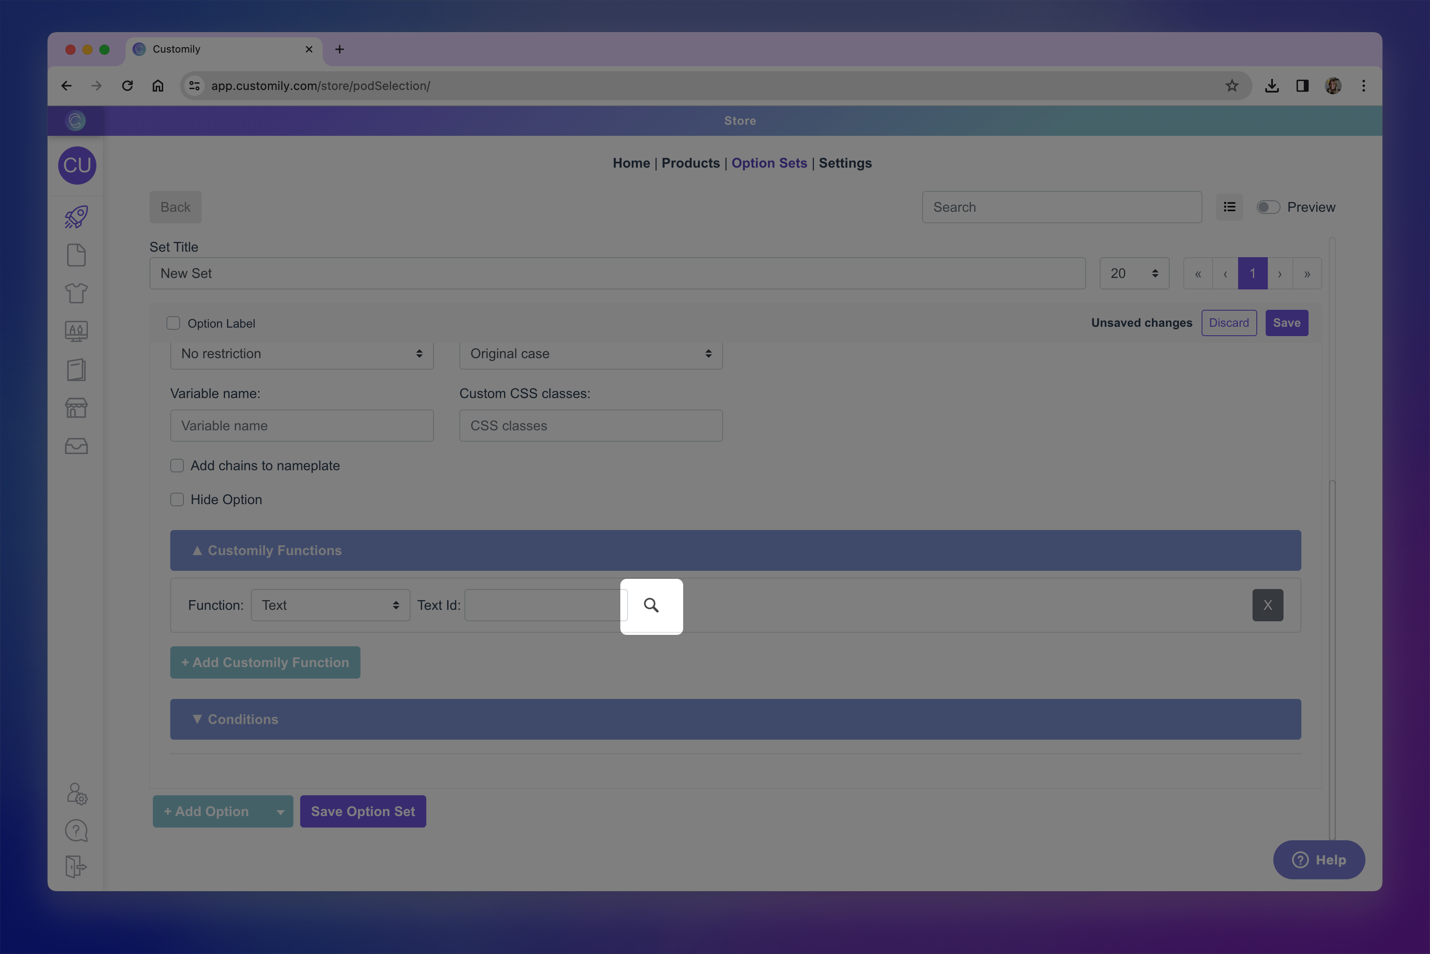
Task: Enable Add chains to nameplate checkbox
Action: (177, 466)
